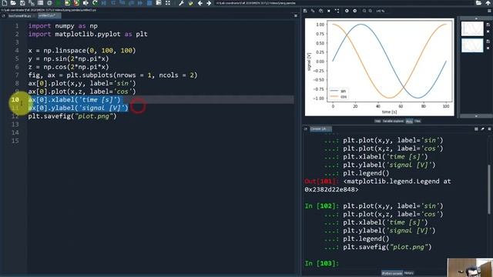Select the first plot thumbnail

(472, 29)
